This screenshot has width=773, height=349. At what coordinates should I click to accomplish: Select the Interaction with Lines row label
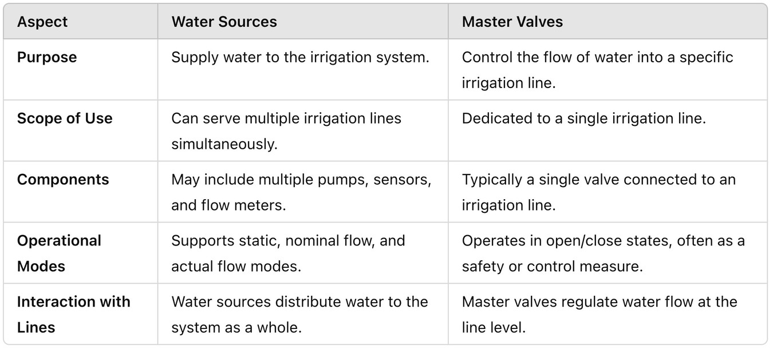(x=74, y=314)
